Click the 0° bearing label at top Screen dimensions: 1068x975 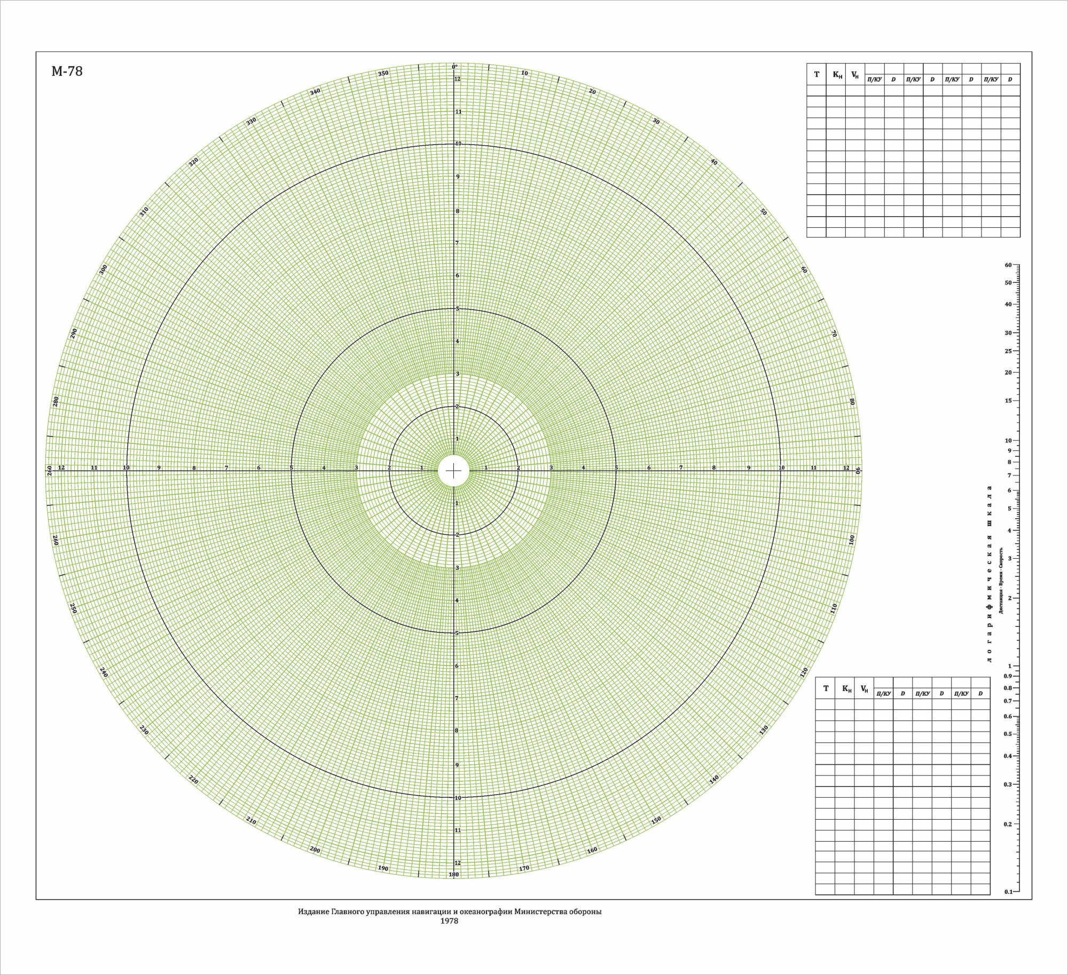(x=454, y=67)
